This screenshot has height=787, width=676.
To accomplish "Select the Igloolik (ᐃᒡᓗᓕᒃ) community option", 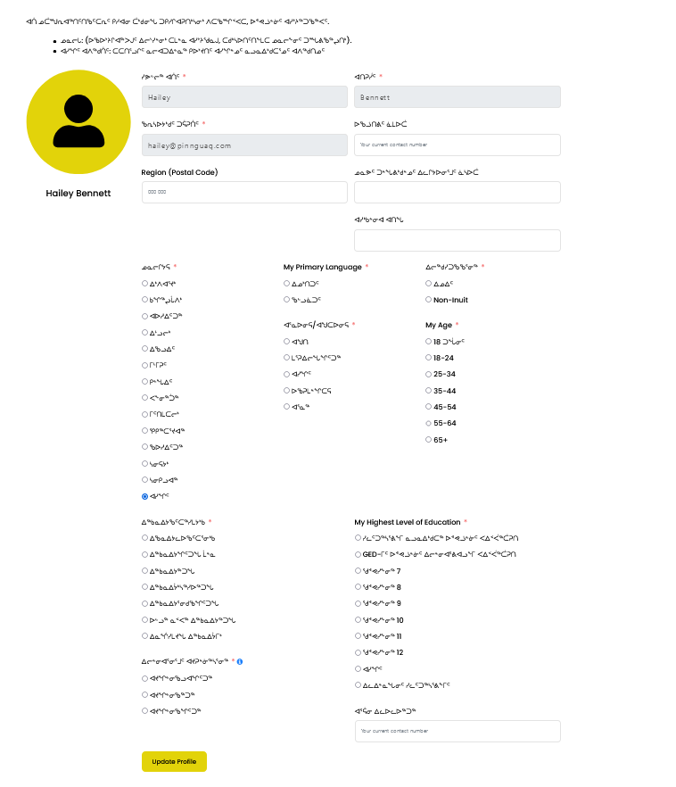I will [x=145, y=332].
